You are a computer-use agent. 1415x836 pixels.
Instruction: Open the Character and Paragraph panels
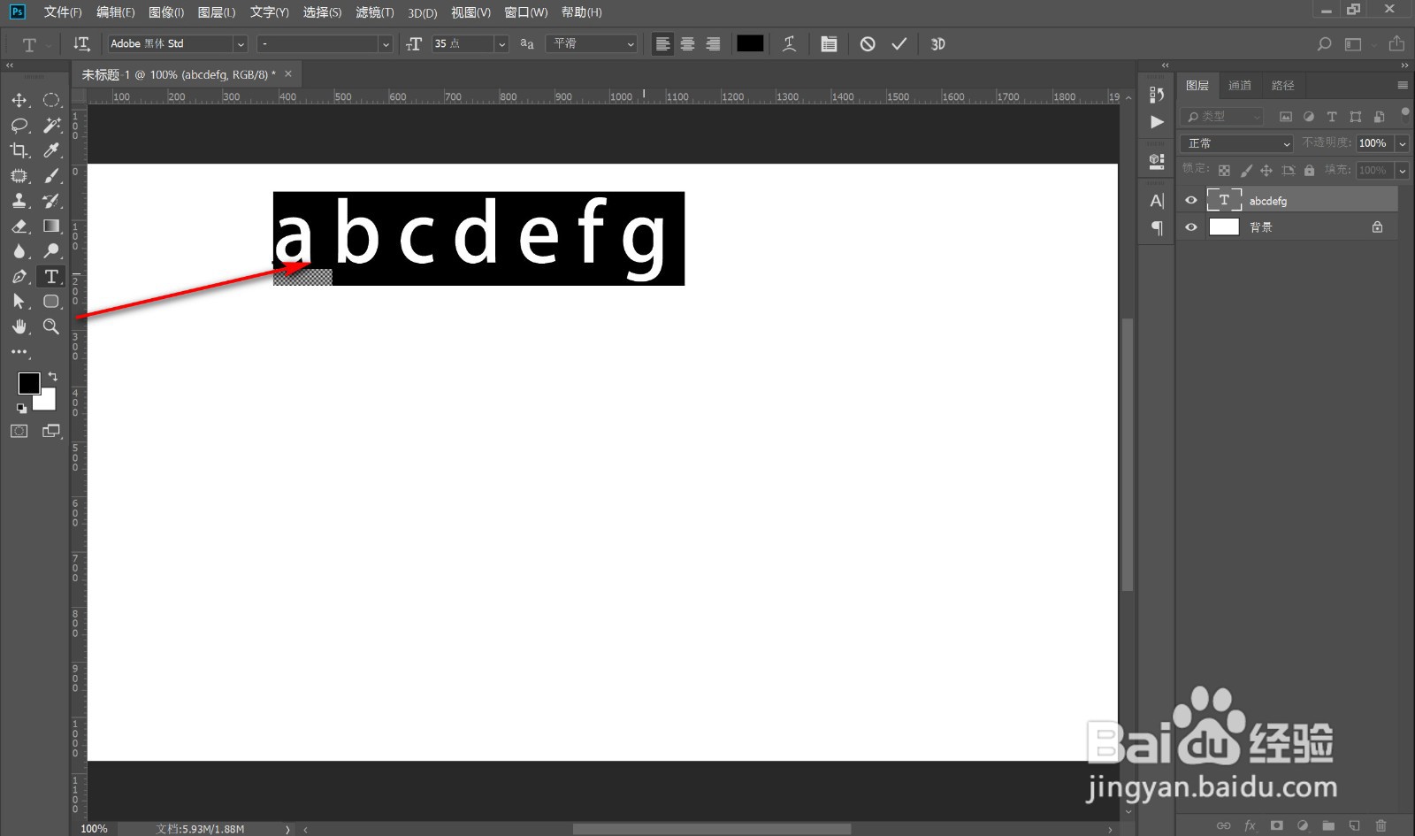coord(829,43)
